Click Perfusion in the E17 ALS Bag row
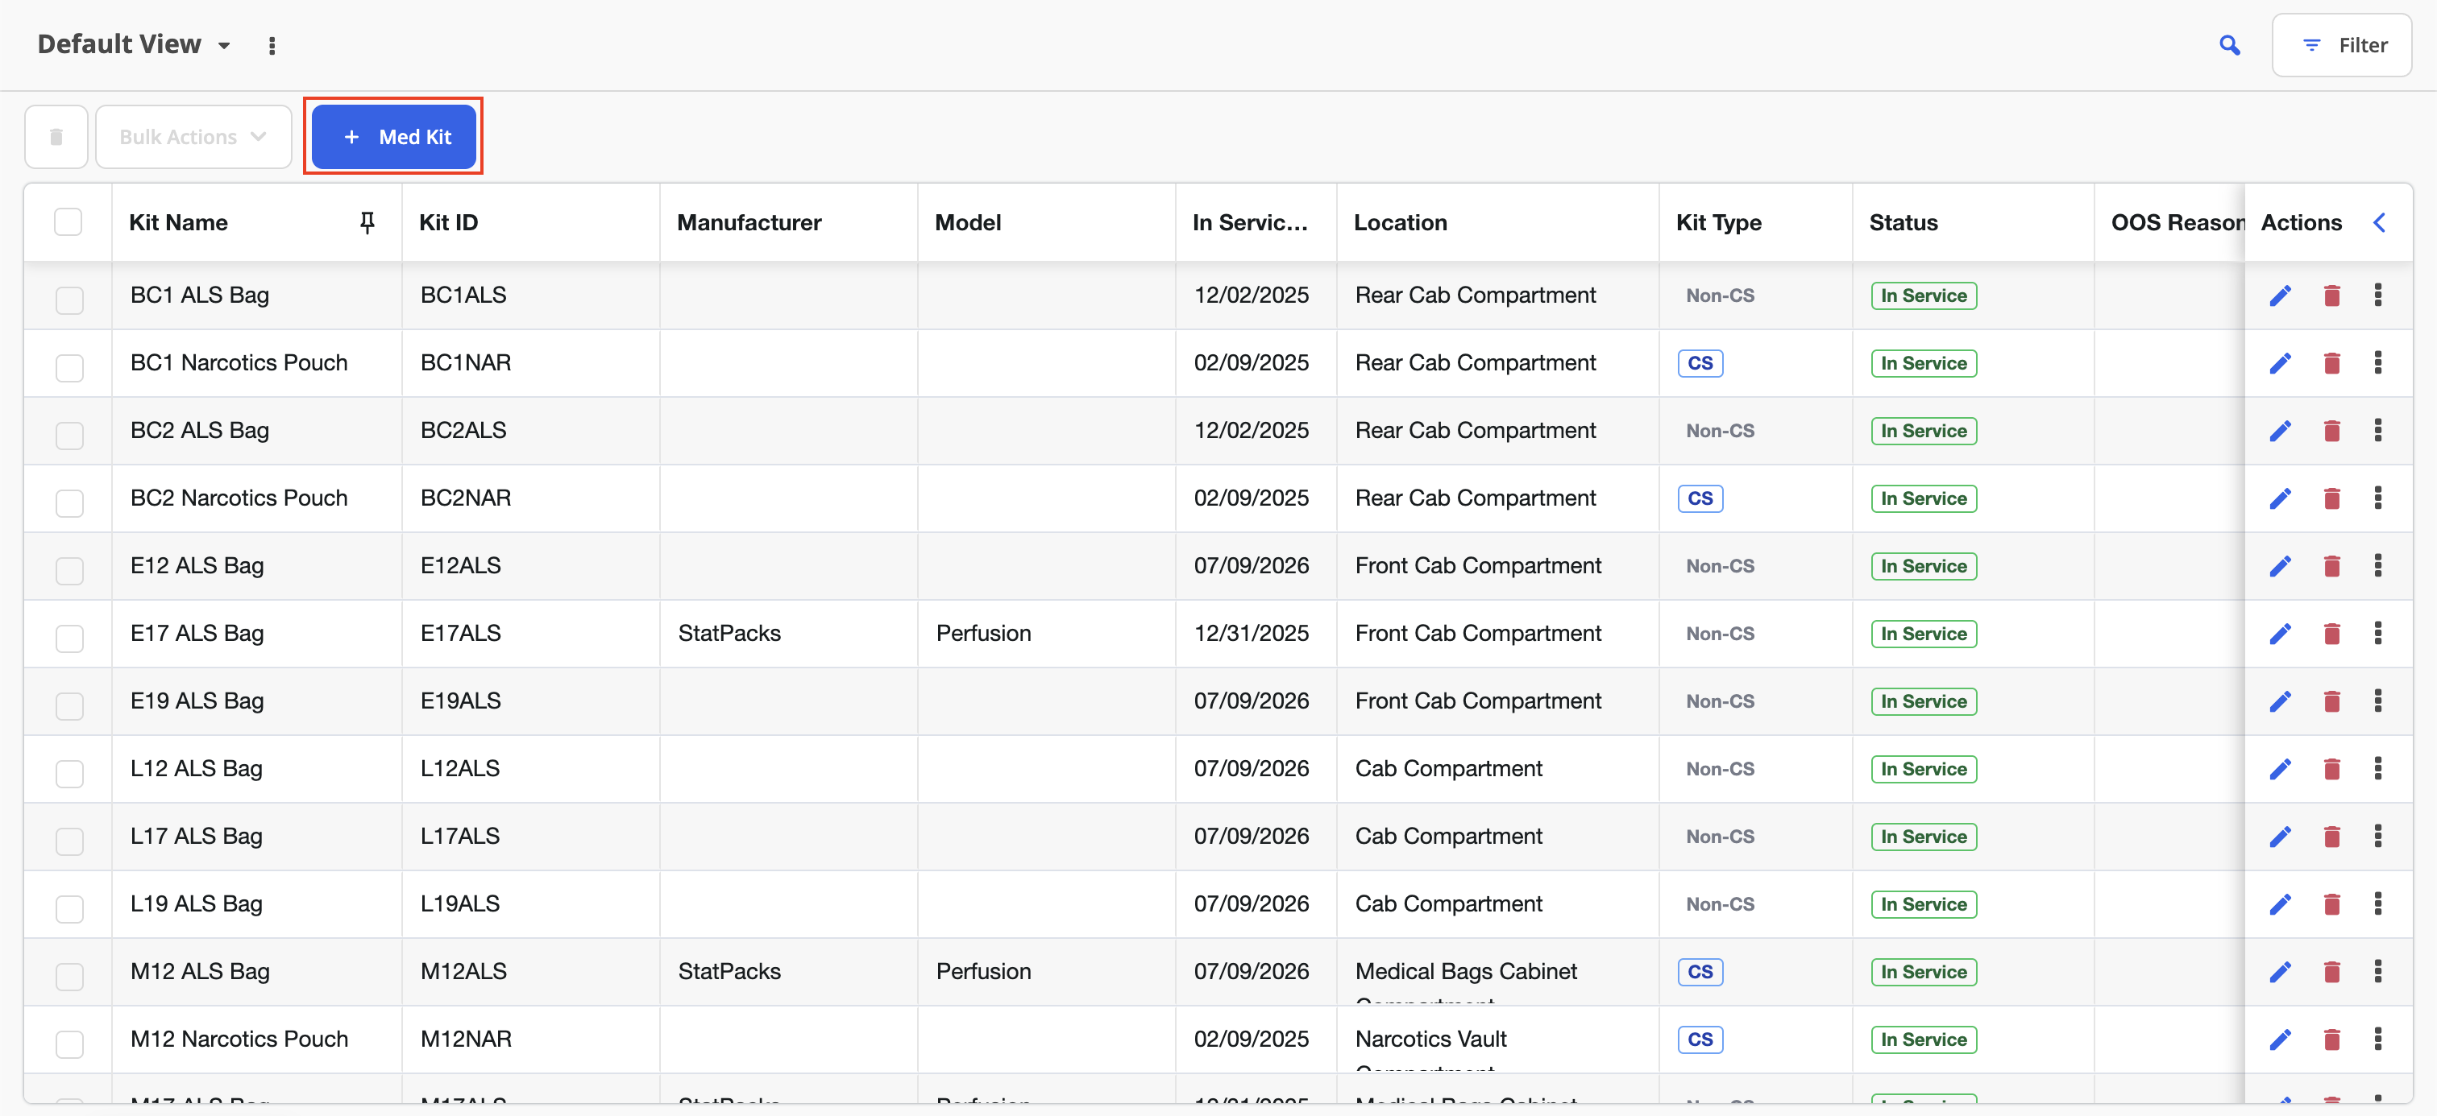 tap(983, 633)
